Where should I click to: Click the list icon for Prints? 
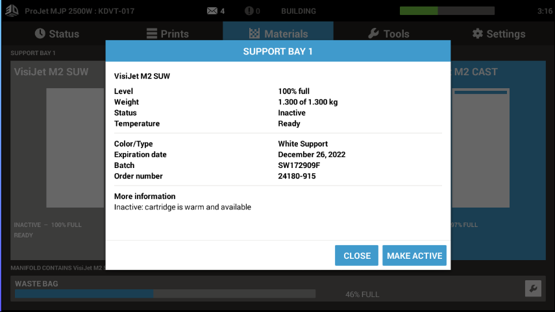point(151,34)
